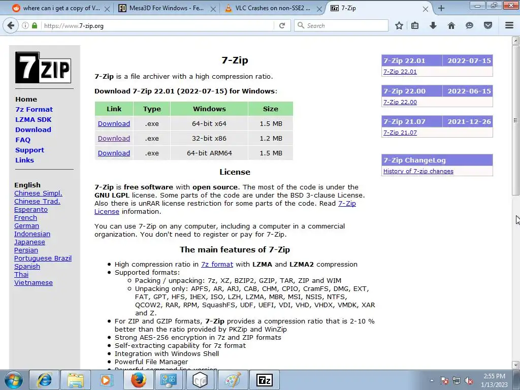The height and width of the screenshot is (390, 520).
Task: Open Windows Start button
Action: point(14,380)
